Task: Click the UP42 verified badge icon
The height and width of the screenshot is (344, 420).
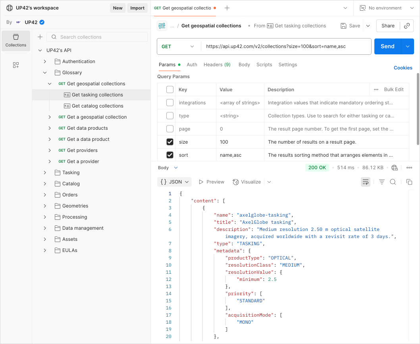Action: click(42, 22)
